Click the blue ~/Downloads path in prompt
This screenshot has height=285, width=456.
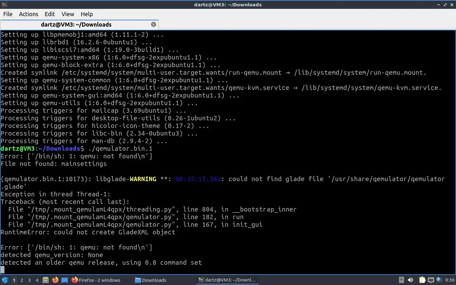click(59, 149)
